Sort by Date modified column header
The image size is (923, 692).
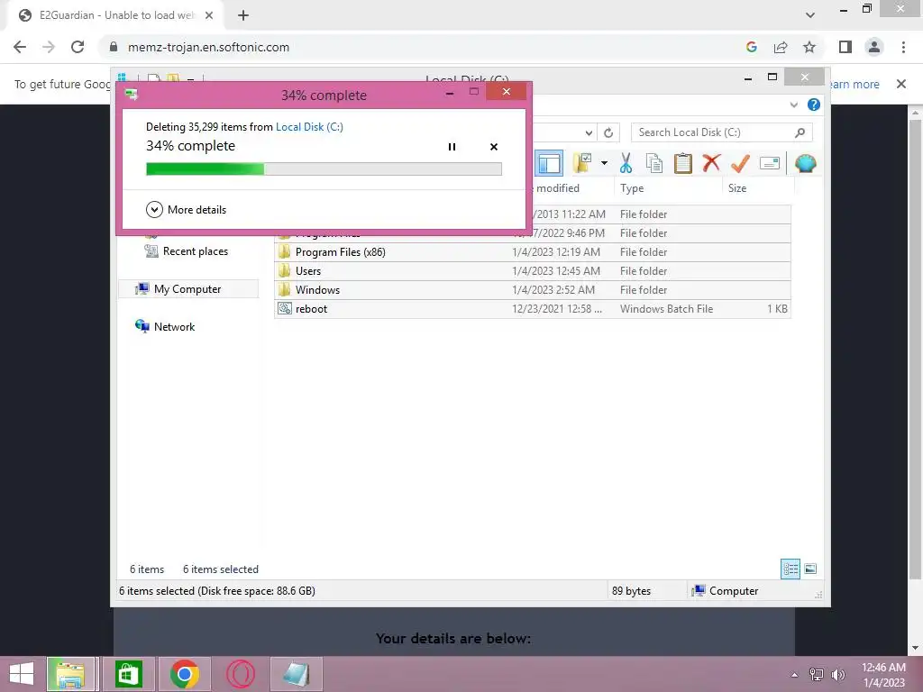(x=557, y=187)
